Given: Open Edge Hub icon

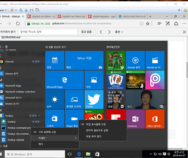Looking at the screenshot, I should click(159, 24).
